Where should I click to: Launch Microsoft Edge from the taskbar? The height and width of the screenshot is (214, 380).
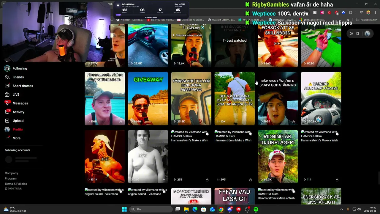click(x=195, y=209)
